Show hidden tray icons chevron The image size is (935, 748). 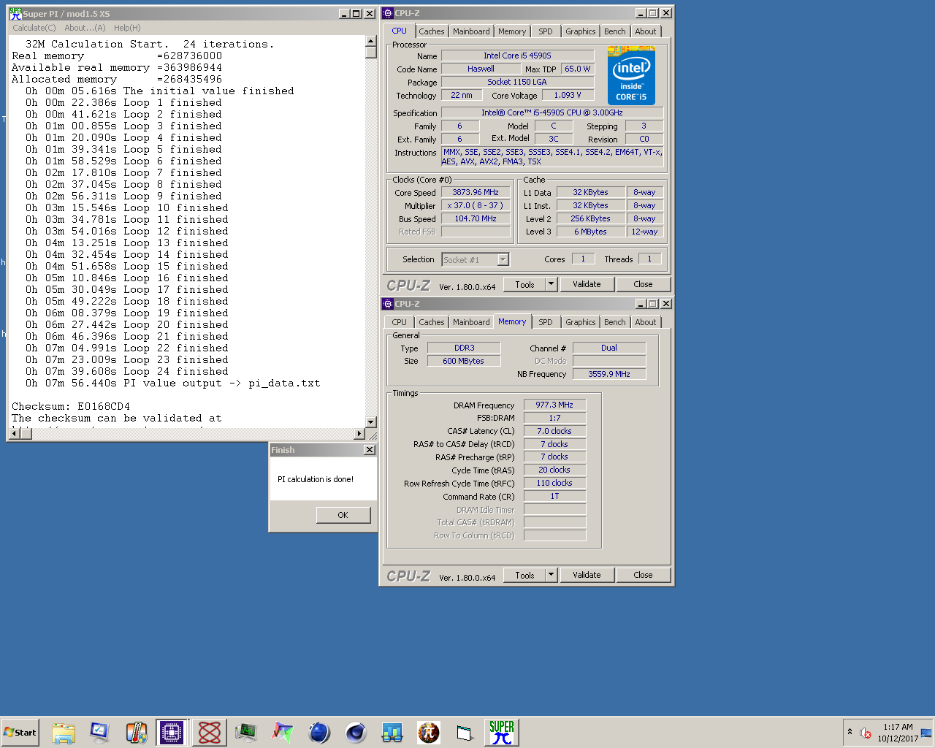(850, 732)
